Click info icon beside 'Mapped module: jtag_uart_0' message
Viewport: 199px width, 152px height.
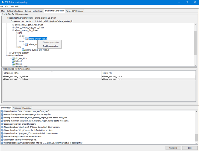pos(2,133)
